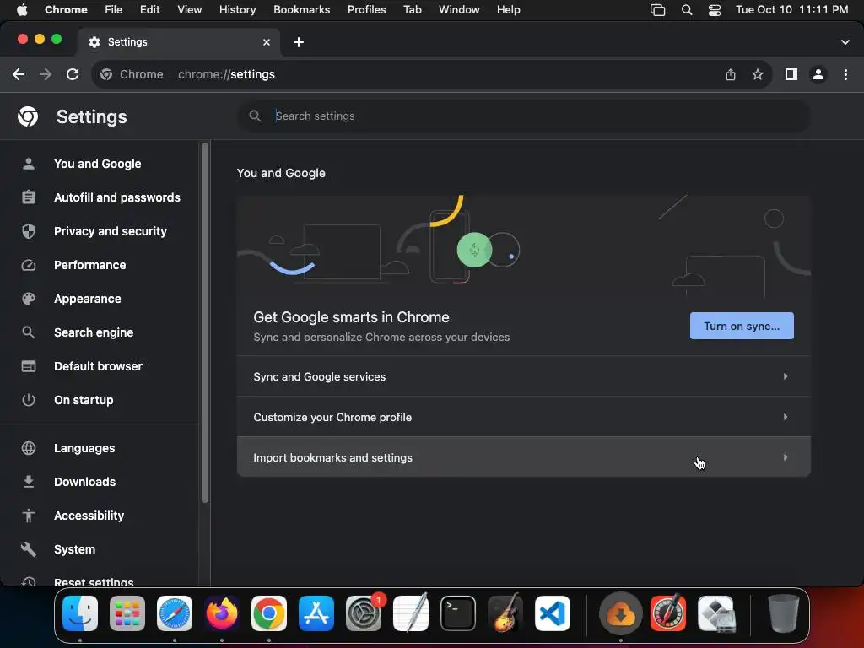Expand Customize your Chrome profile arrow
Viewport: 864px width, 648px height.
click(x=786, y=417)
